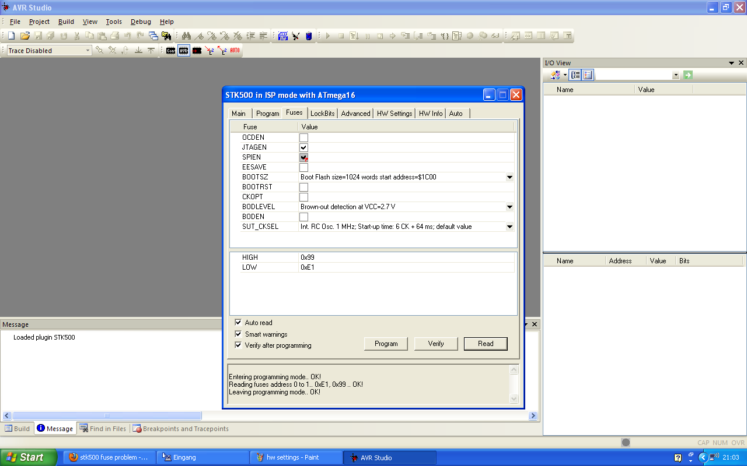The image size is (747, 466).
Task: Open the HW Info tab
Action: click(431, 114)
